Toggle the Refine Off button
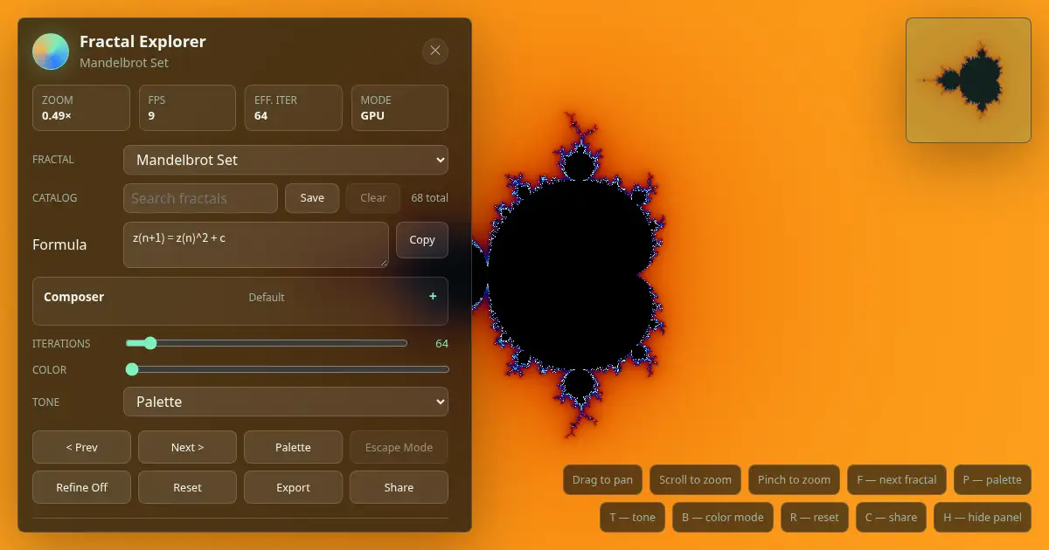 pyautogui.click(x=81, y=487)
